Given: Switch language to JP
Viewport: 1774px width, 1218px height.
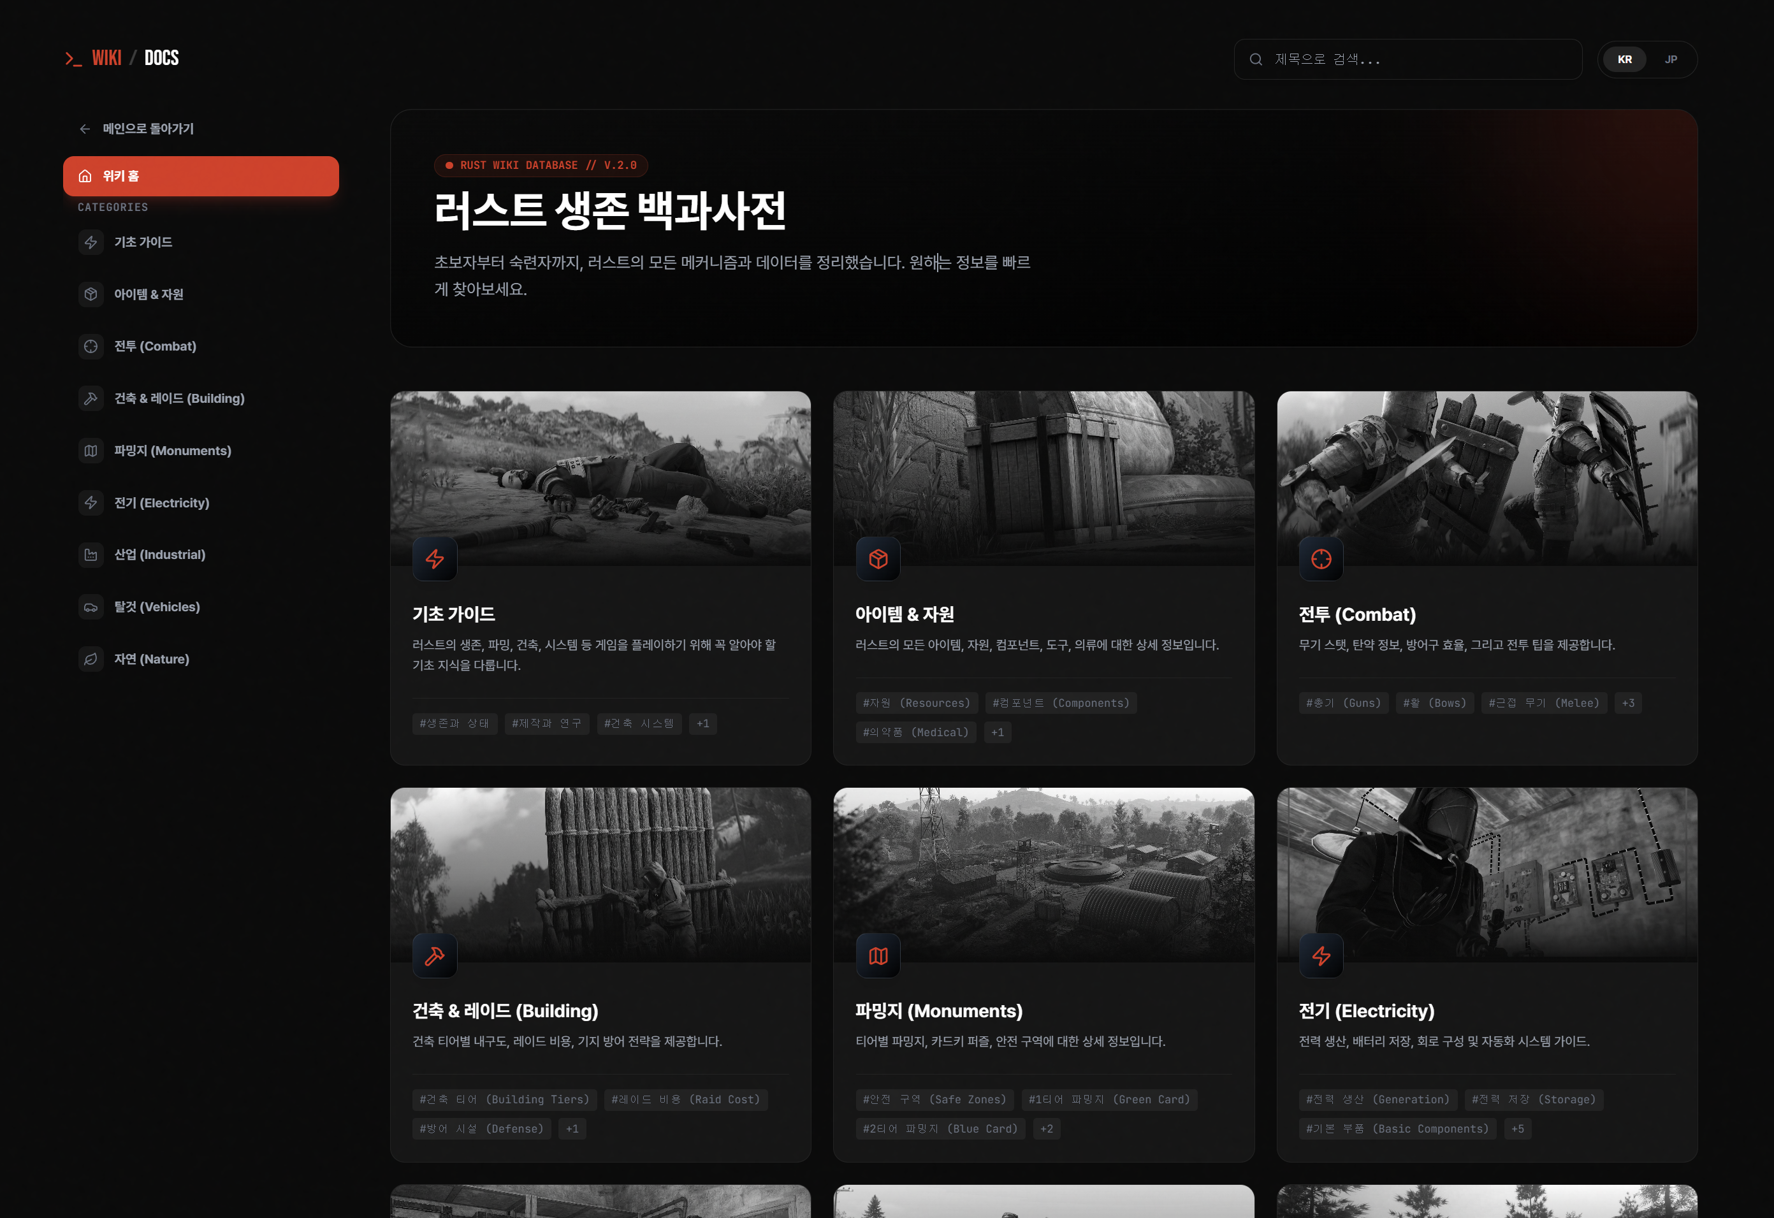Looking at the screenshot, I should pyautogui.click(x=1670, y=59).
